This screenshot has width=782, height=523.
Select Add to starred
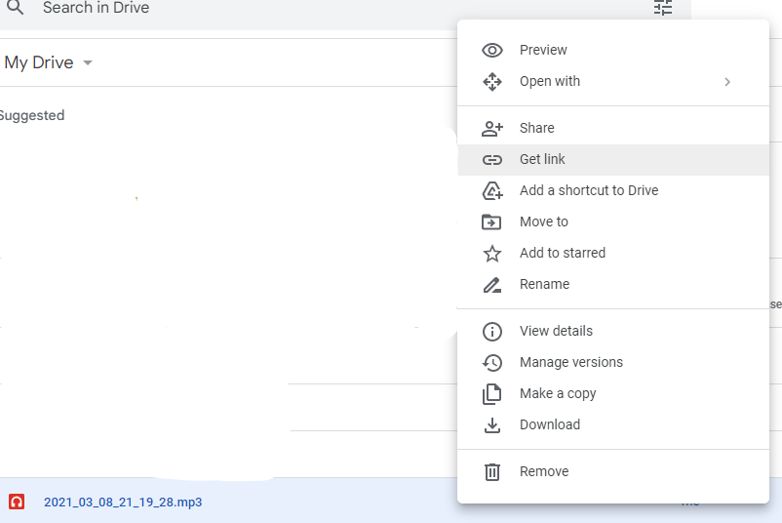click(613, 253)
